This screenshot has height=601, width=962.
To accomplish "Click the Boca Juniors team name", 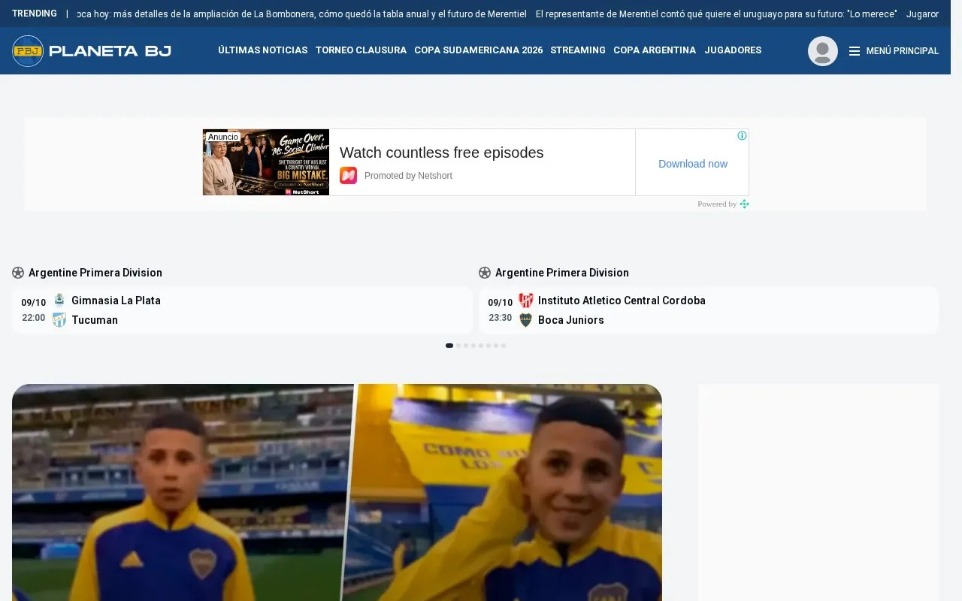I will (571, 320).
